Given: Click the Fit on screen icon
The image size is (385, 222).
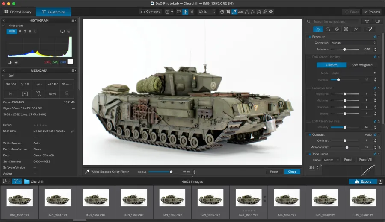Looking at the screenshot, I should (179, 12).
